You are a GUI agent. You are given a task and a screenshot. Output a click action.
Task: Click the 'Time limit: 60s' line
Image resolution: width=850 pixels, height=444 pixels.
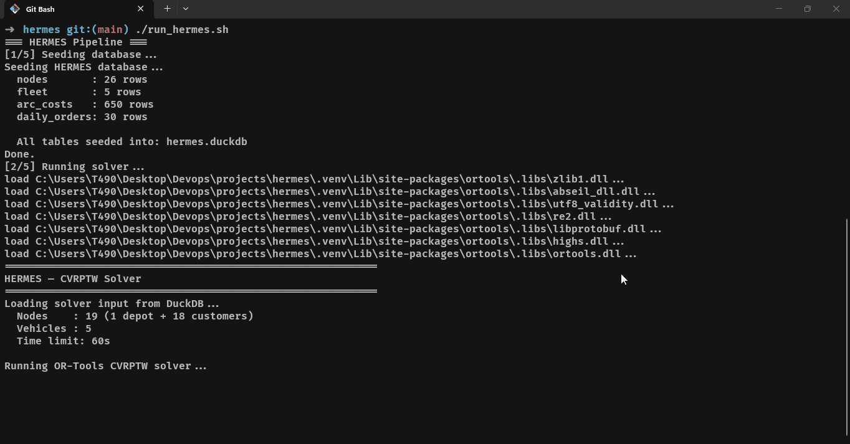pyautogui.click(x=63, y=341)
